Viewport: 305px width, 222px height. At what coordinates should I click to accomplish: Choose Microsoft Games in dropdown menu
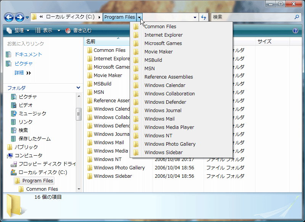pyautogui.click(x=181, y=43)
